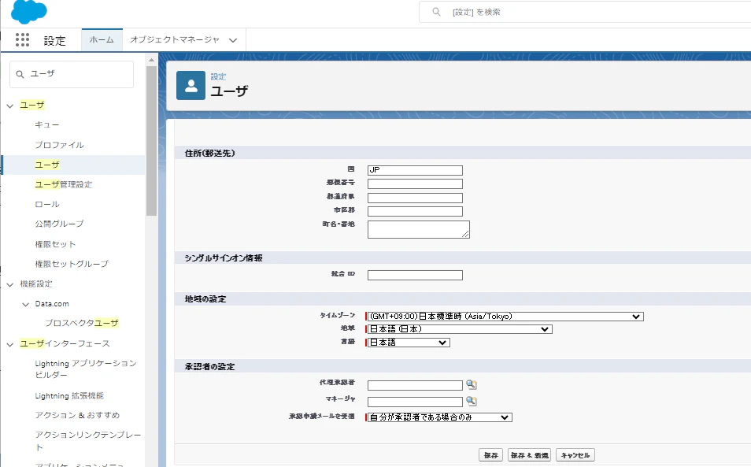Collapse the ユーザインターフェース section

tap(10, 344)
